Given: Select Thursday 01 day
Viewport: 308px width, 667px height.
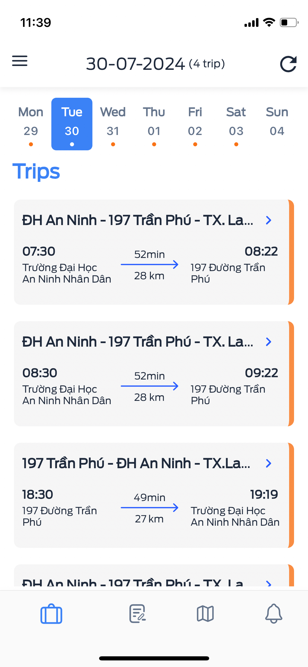Looking at the screenshot, I should click(154, 124).
